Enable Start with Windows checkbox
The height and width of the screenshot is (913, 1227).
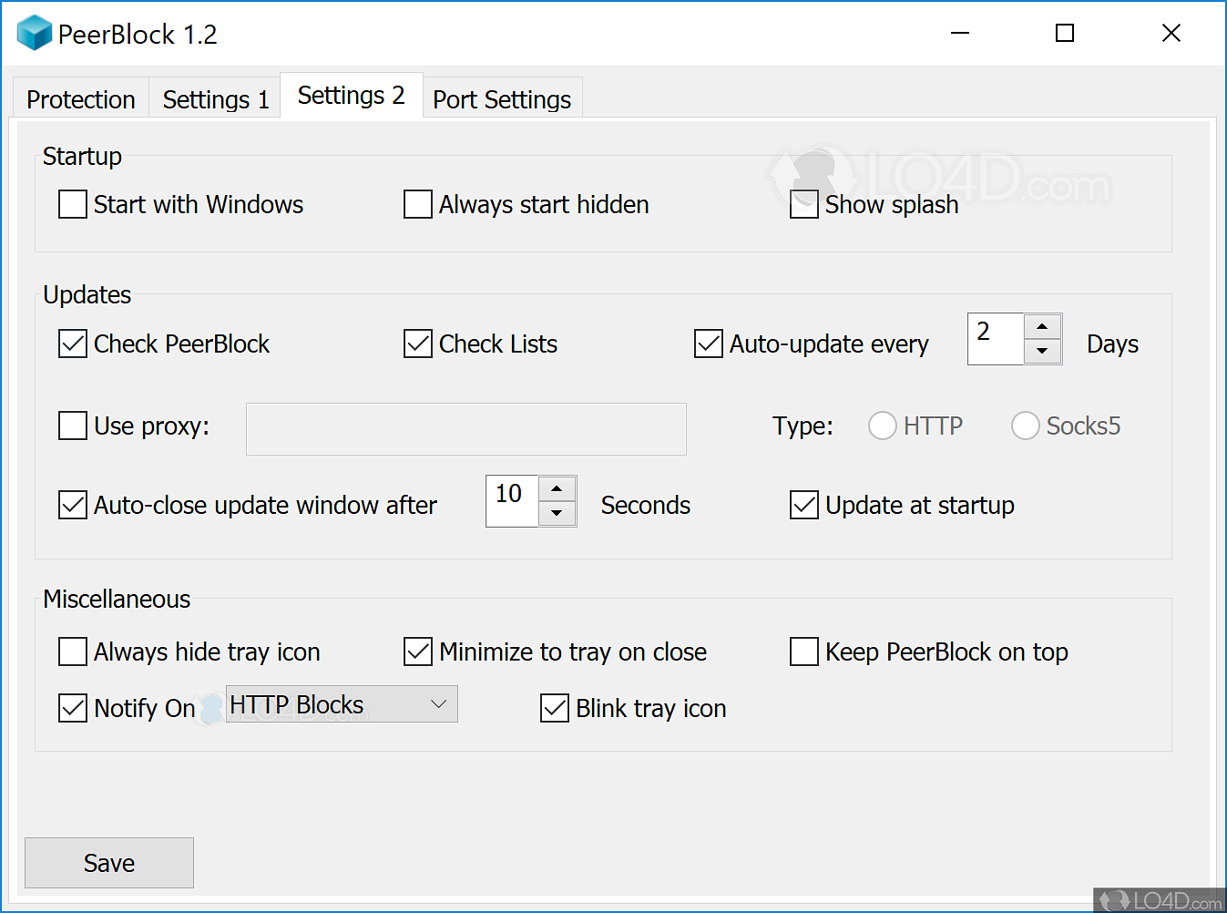tap(73, 204)
